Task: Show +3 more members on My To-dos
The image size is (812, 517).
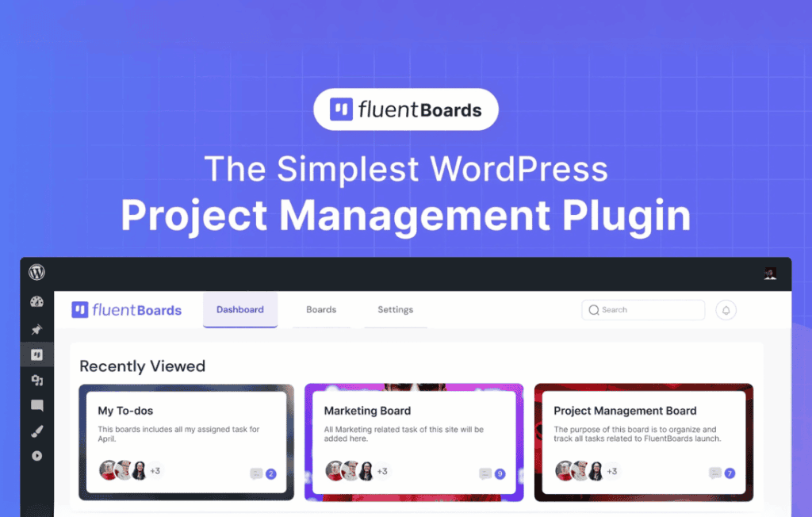Action: point(155,471)
